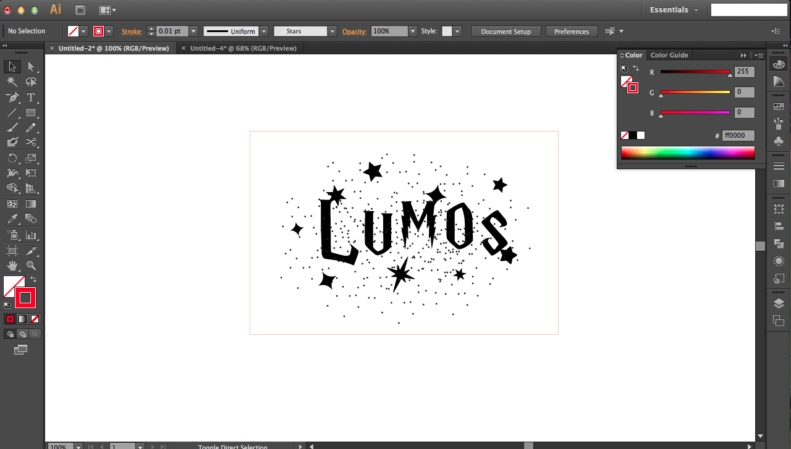
Task: Choose the Scissors tool
Action: pyautogui.click(x=31, y=143)
